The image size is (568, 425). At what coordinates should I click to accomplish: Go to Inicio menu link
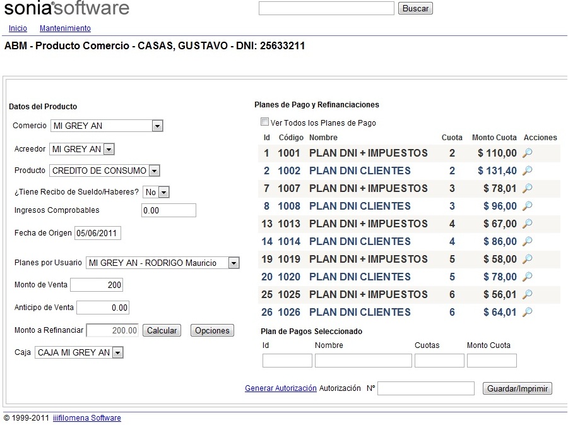(18, 28)
